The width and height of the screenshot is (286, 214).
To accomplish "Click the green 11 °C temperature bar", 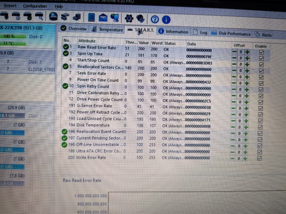I will tap(13, 43).
